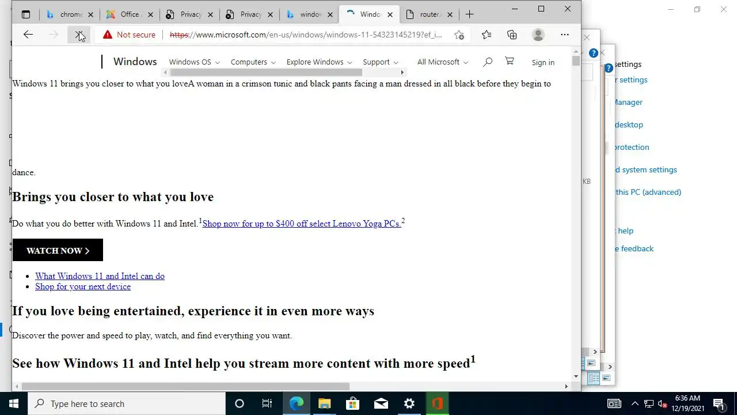Show hidden tray icons chevron

[635, 403]
